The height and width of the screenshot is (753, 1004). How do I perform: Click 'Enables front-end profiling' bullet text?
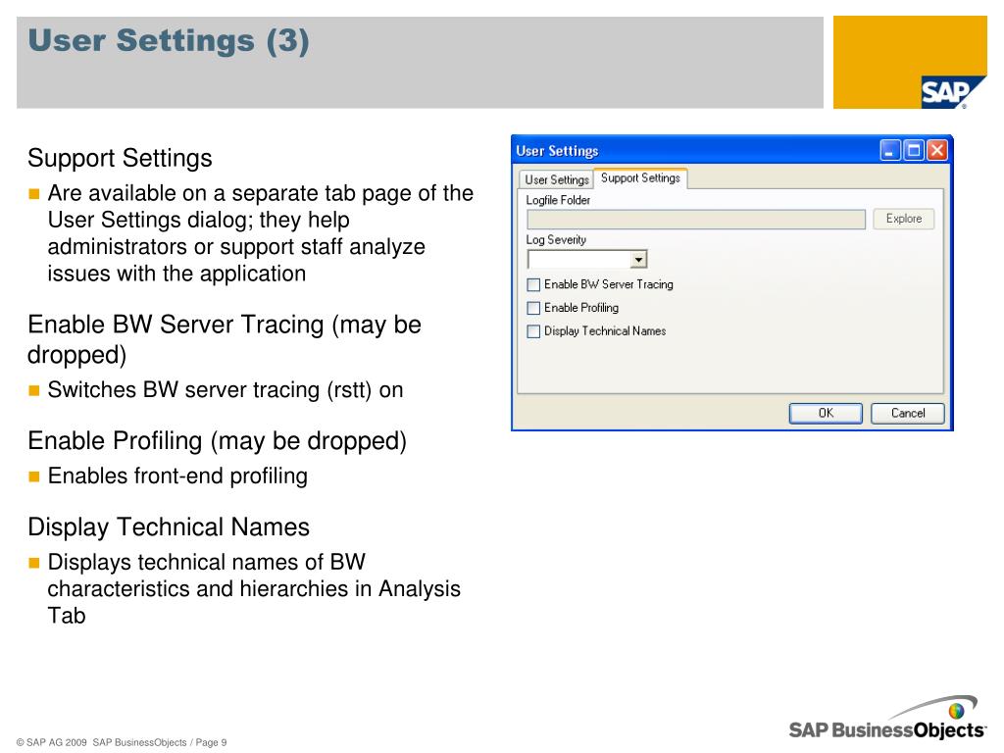pos(177,476)
